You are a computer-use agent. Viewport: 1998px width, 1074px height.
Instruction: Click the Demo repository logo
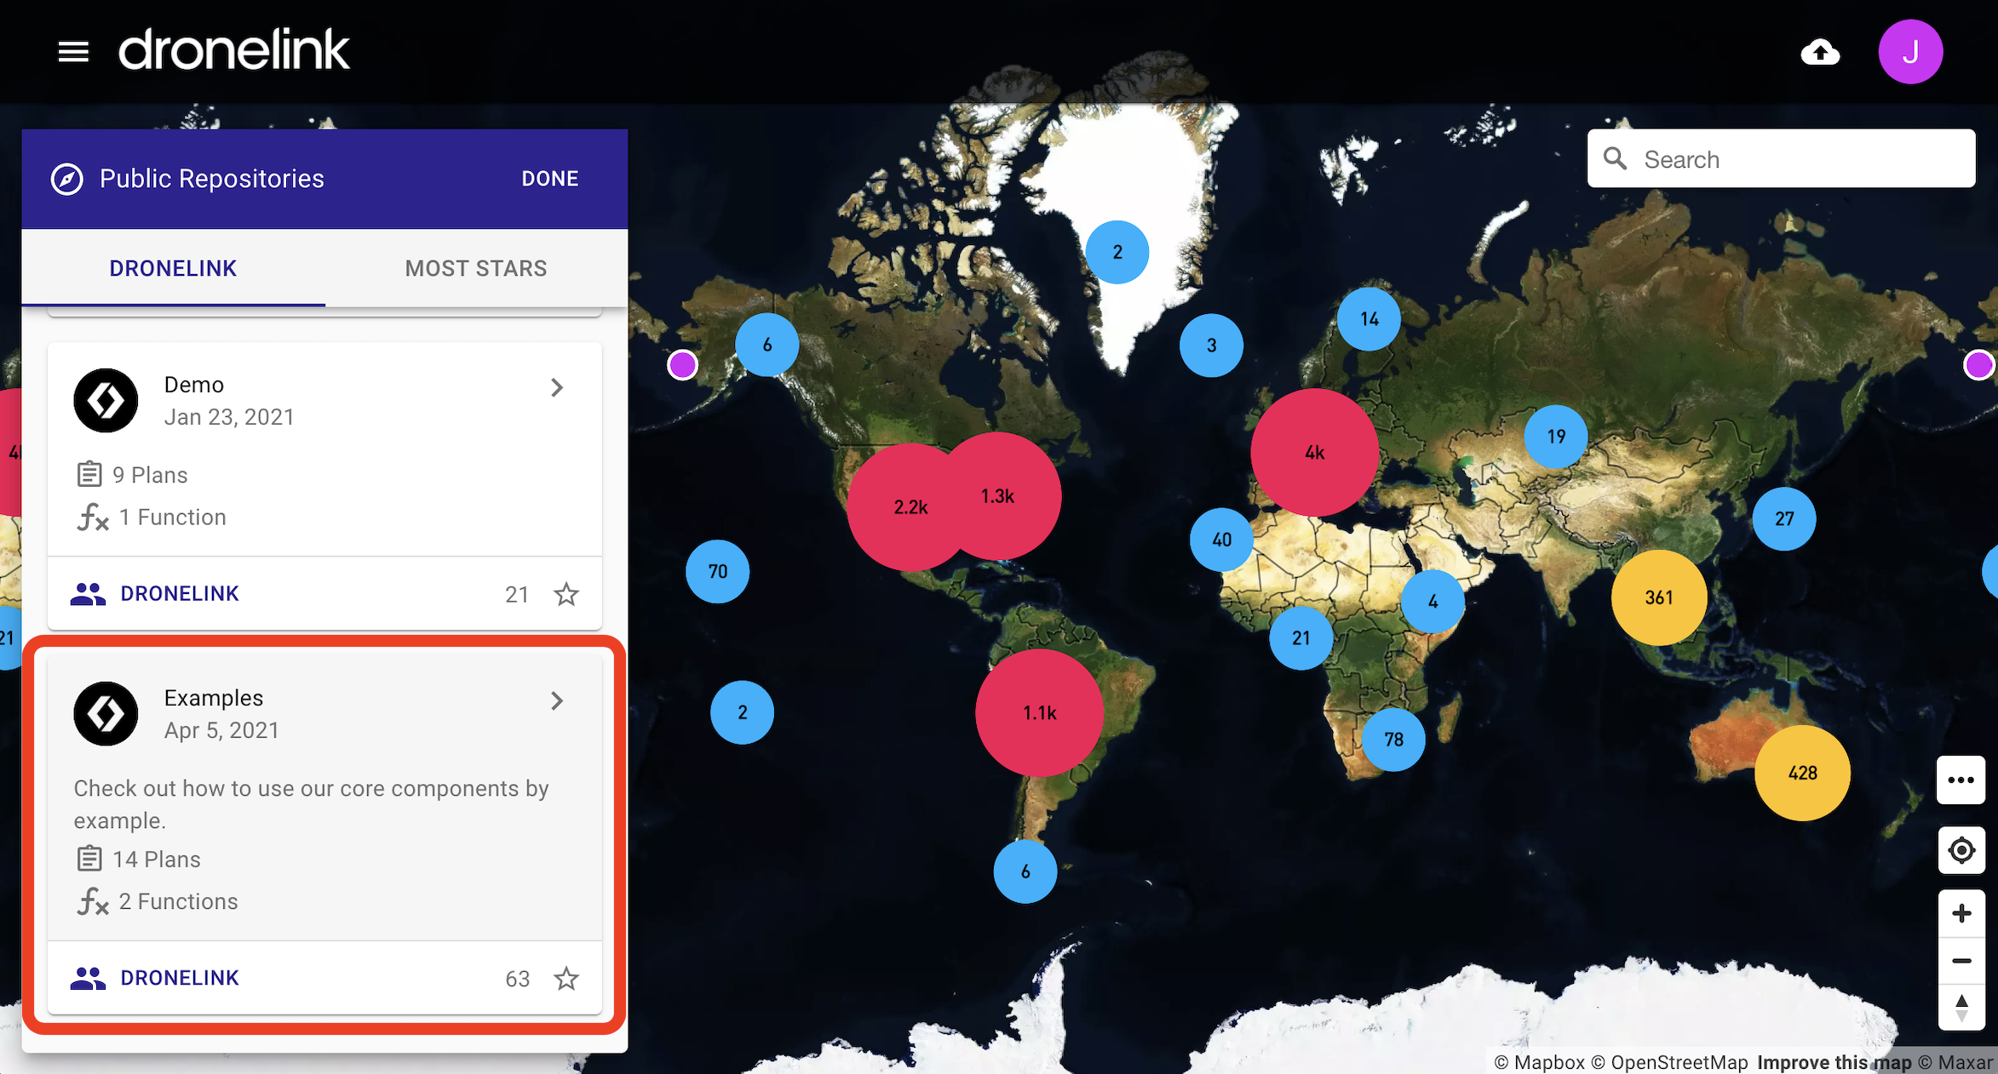(x=106, y=400)
